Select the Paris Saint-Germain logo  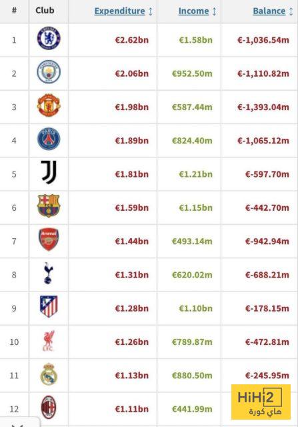(x=49, y=139)
